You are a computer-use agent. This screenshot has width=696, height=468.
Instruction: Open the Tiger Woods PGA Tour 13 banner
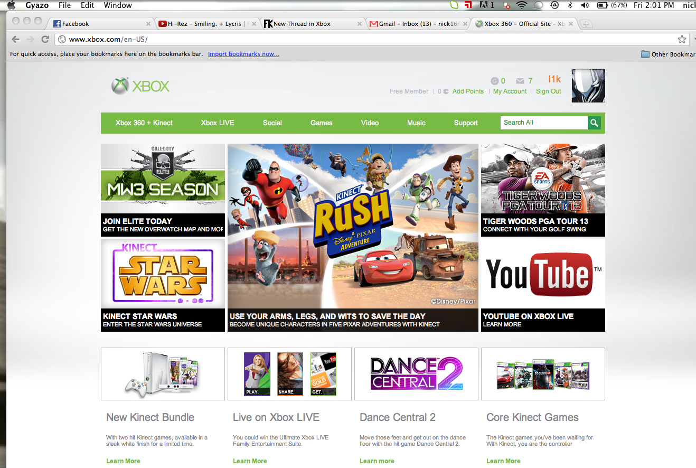click(543, 190)
